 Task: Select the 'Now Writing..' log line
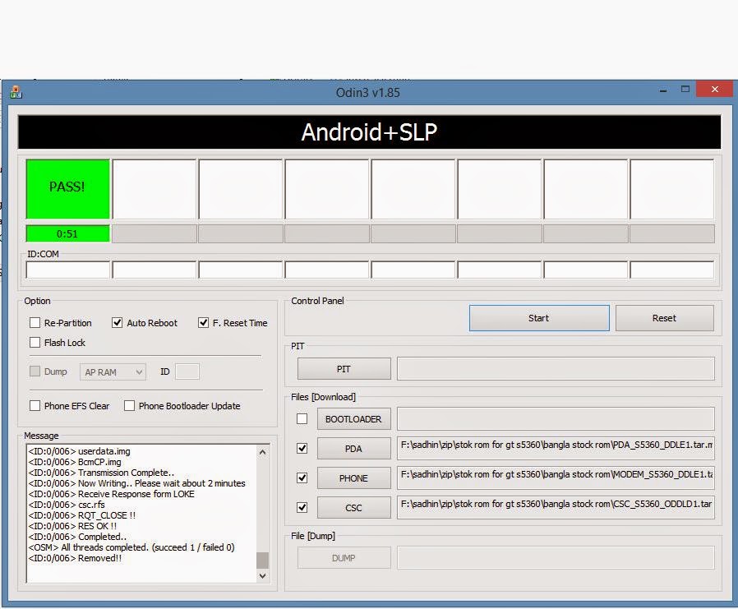pyautogui.click(x=137, y=483)
